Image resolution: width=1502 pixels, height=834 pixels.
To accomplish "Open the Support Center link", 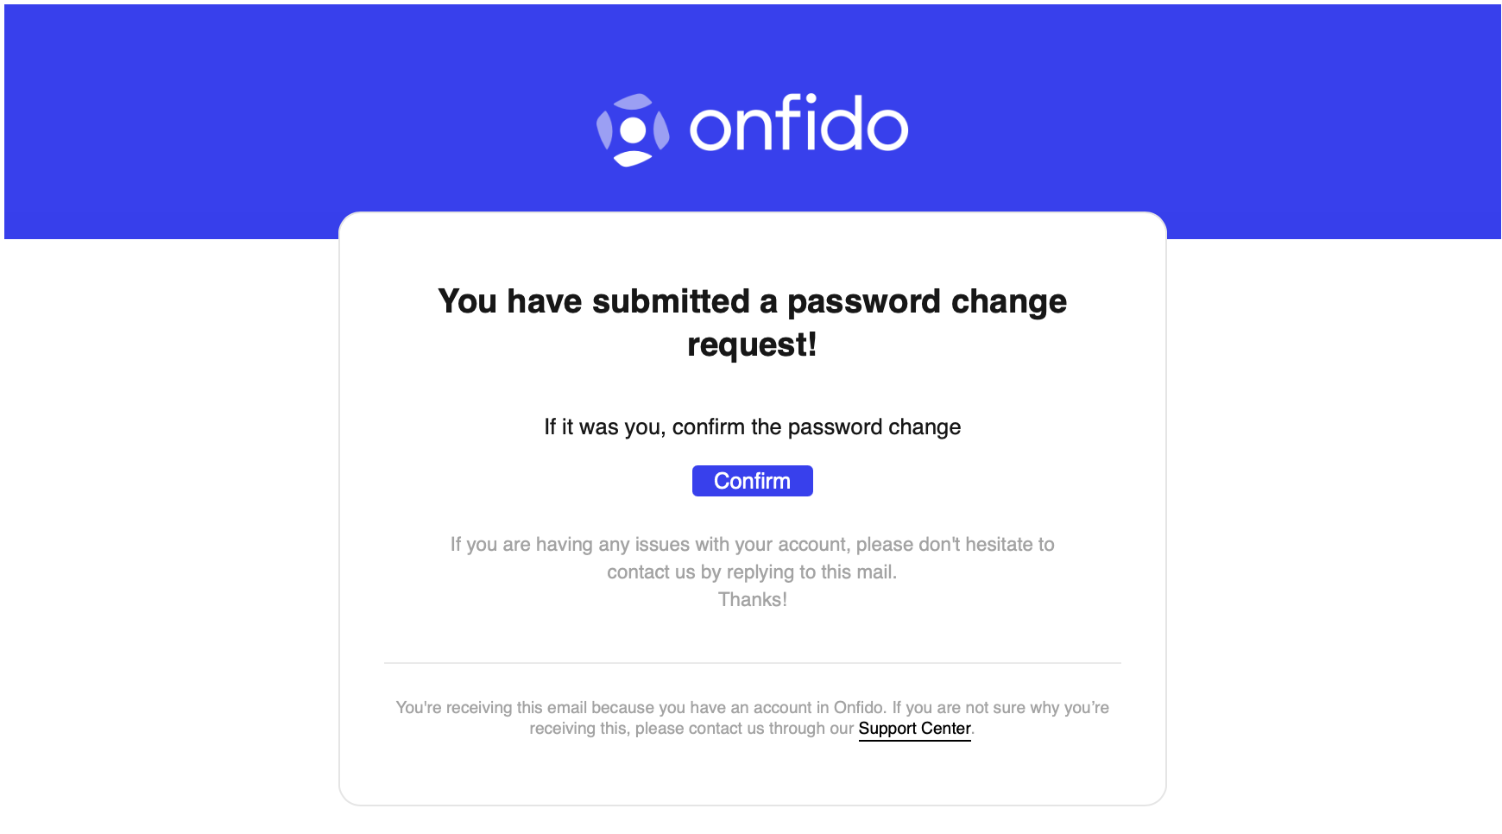I will (914, 729).
